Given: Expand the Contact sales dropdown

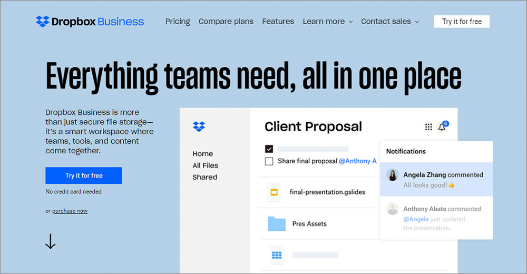Looking at the screenshot, I should (390, 22).
